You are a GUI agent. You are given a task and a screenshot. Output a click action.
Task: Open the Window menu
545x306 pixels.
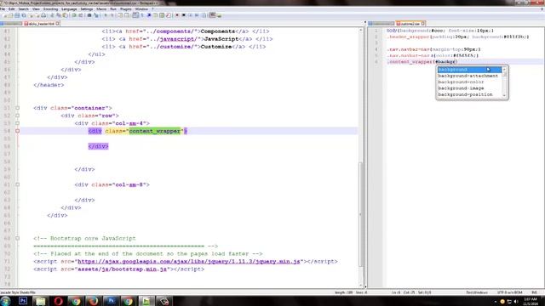pos(141,9)
